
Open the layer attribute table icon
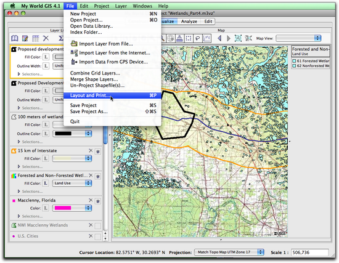(36, 38)
